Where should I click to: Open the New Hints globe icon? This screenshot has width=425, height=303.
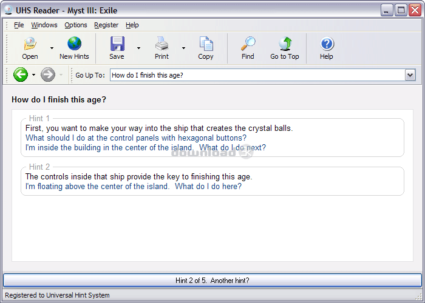coord(74,44)
